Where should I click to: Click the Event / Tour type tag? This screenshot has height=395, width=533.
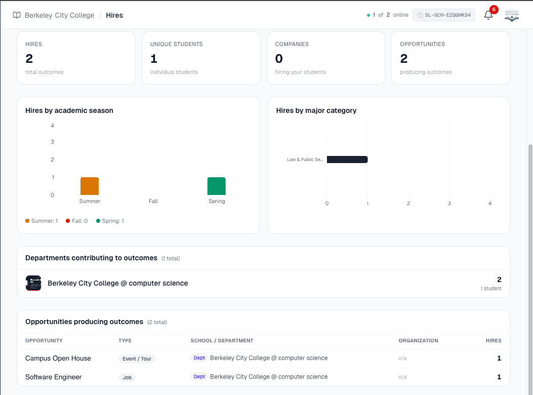click(x=137, y=359)
